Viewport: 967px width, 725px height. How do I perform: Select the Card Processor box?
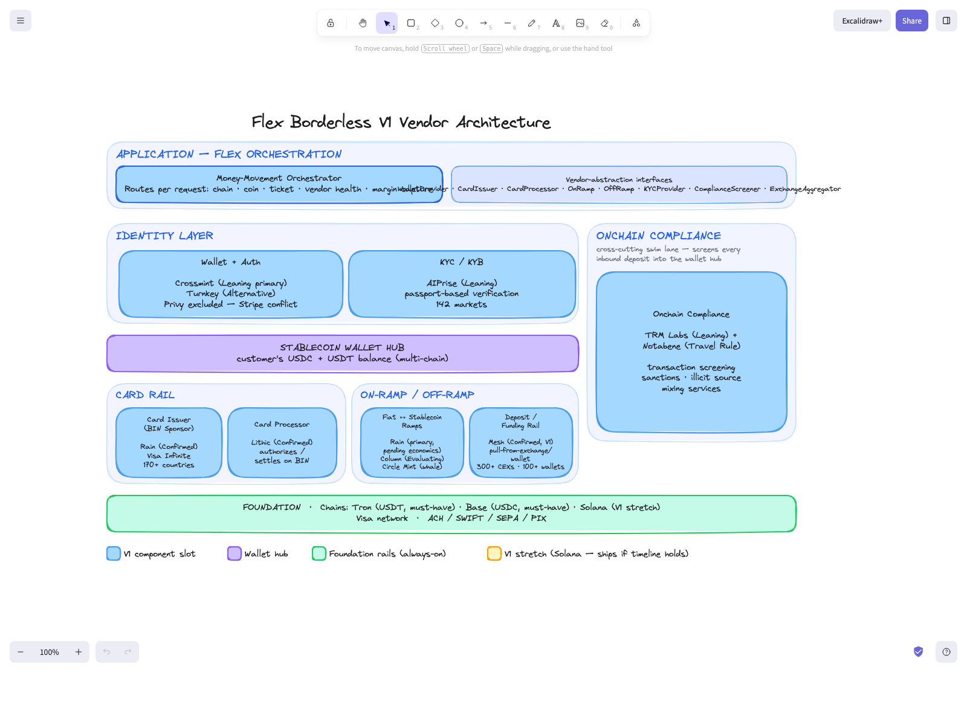tap(282, 442)
